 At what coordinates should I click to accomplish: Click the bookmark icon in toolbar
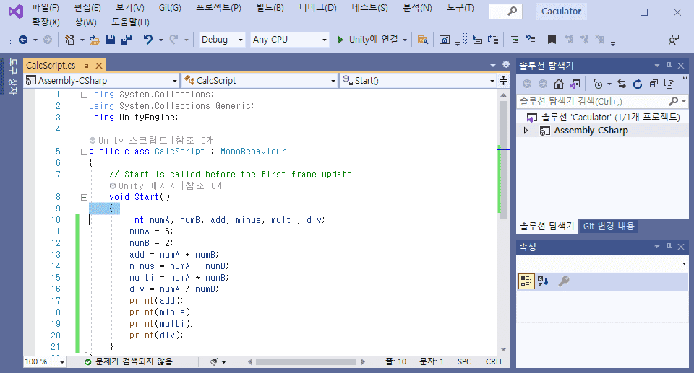pyautogui.click(x=552, y=40)
